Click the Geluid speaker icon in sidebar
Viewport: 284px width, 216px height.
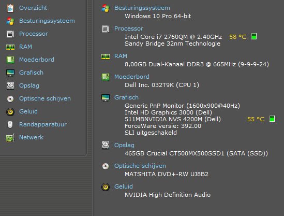(10, 112)
